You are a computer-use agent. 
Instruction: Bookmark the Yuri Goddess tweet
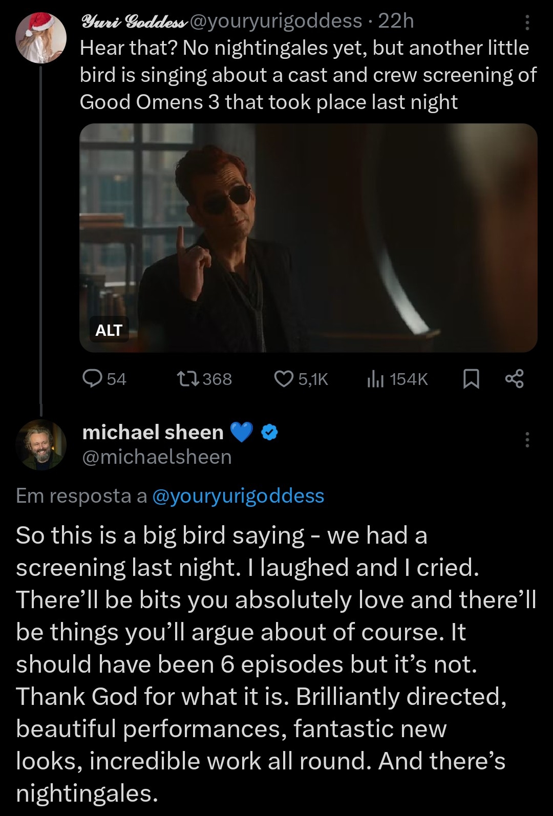click(471, 379)
